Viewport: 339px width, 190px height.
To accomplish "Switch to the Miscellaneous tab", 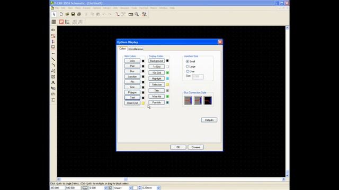I will click(136, 49).
